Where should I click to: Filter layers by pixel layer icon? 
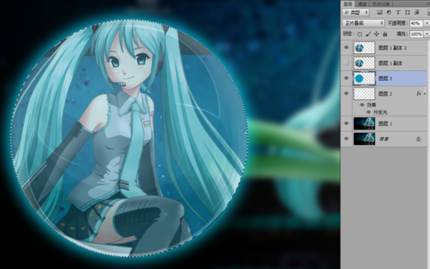point(380,13)
